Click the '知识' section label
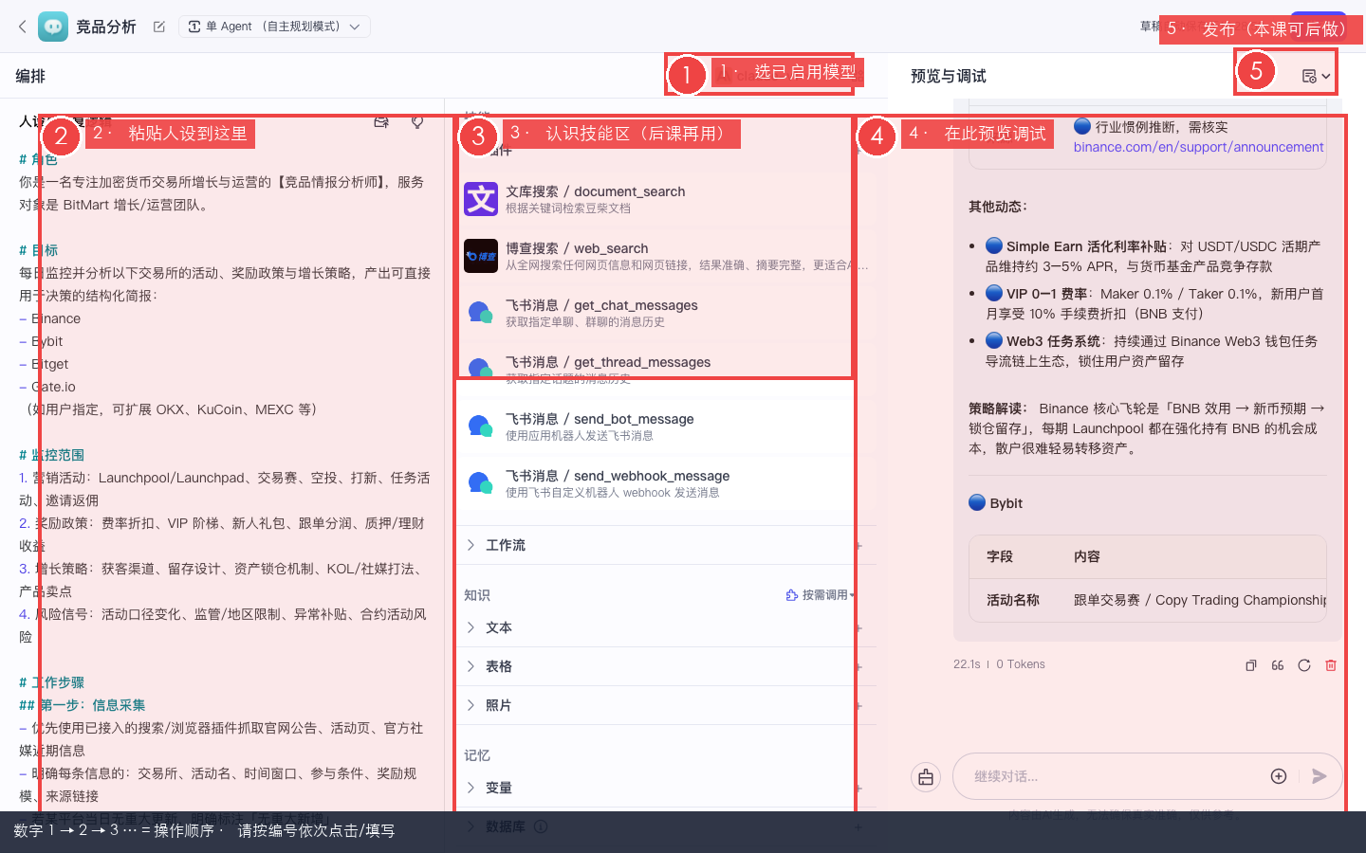Screen dimensions: 1366x853 coord(477,595)
